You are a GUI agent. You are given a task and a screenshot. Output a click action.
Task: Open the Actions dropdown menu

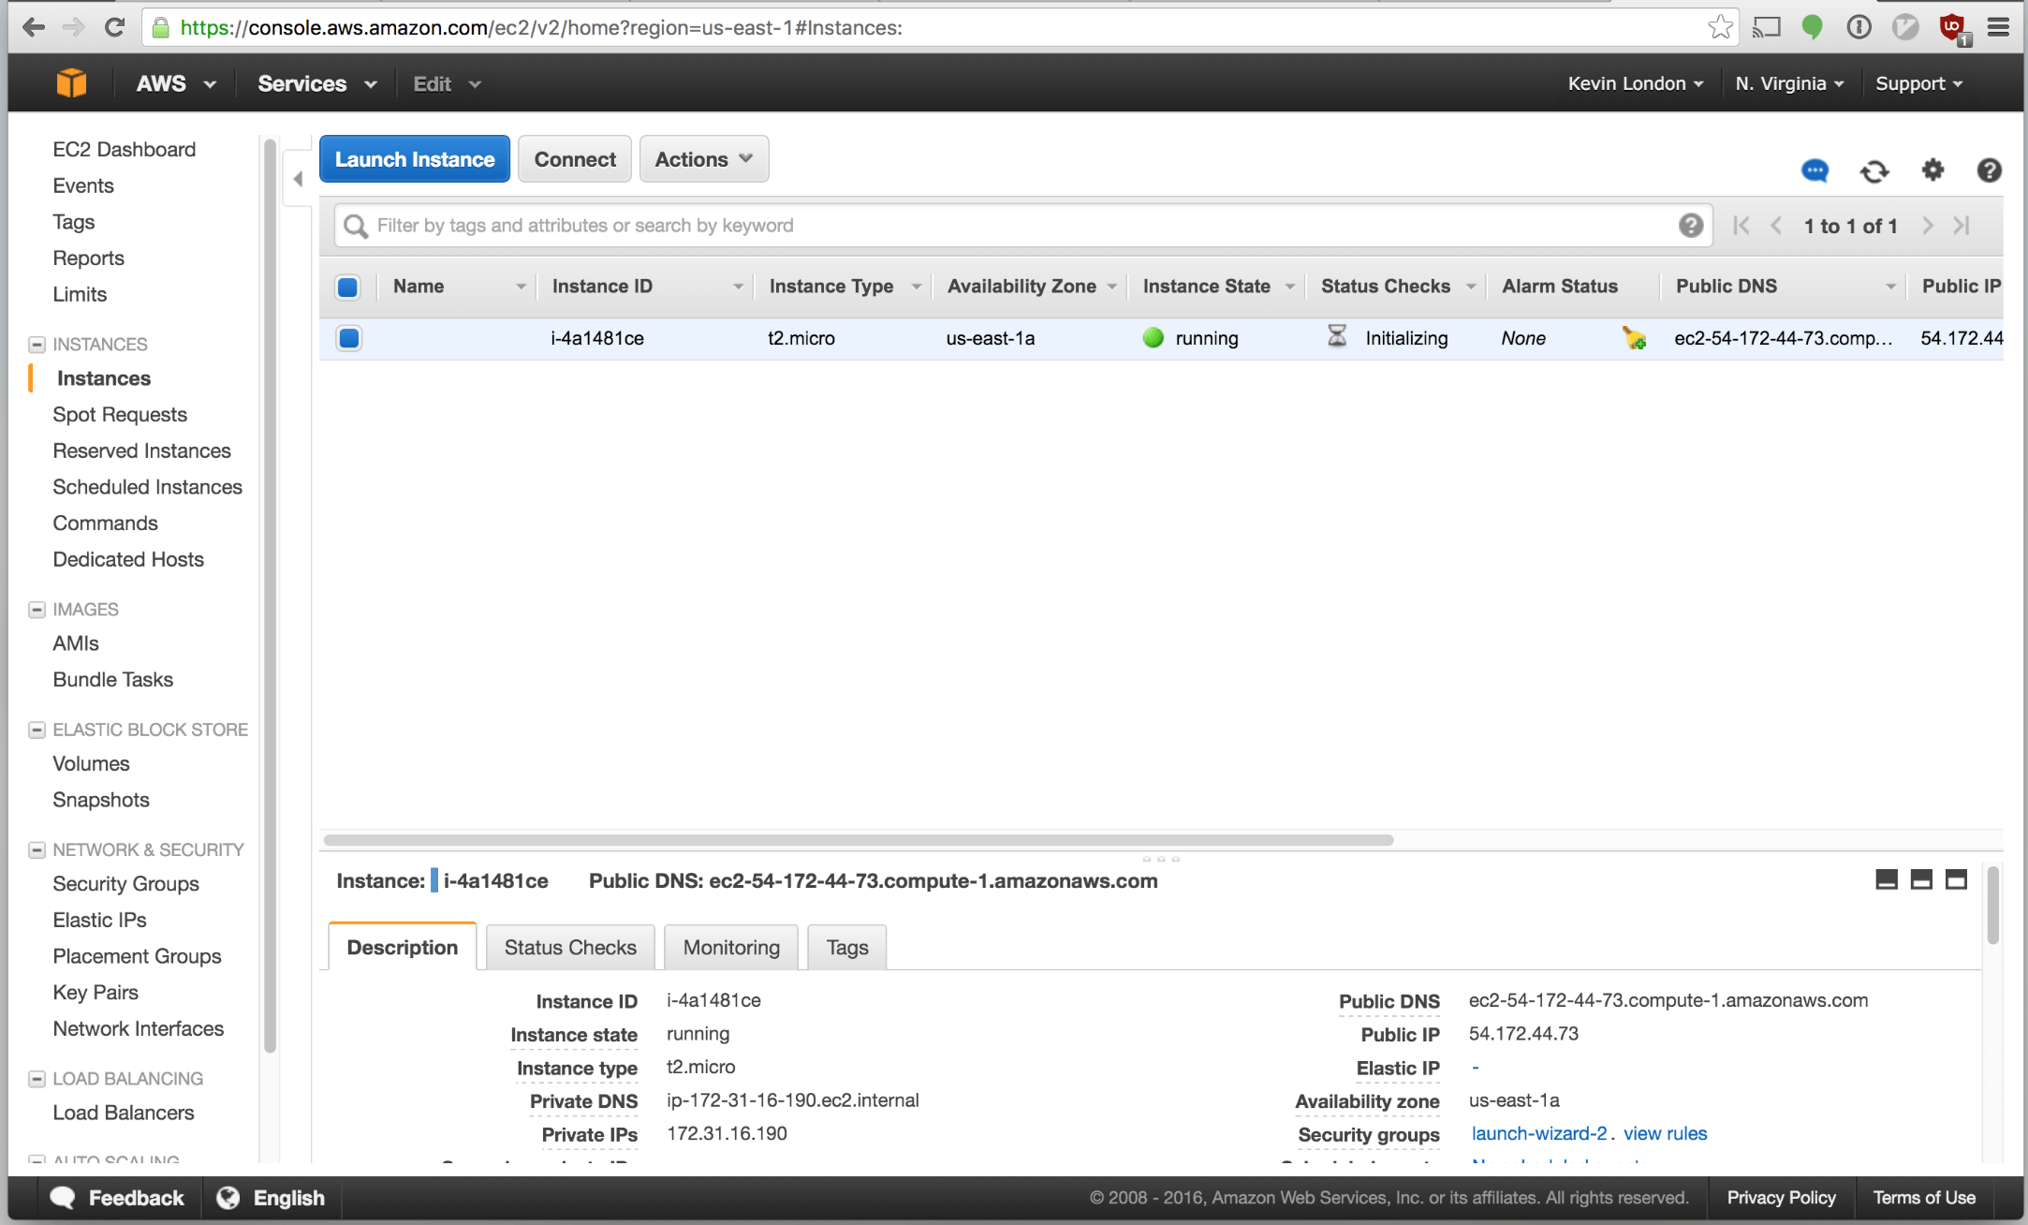tap(703, 159)
